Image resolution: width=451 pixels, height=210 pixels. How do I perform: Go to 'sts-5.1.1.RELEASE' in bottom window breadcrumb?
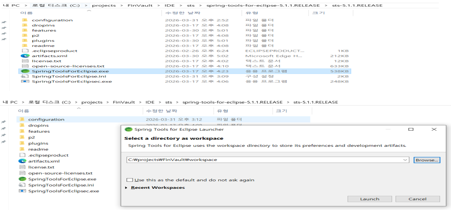(316, 102)
